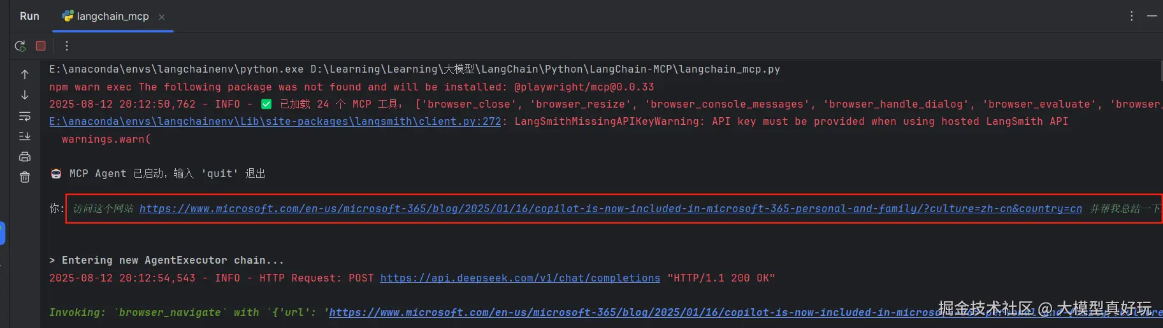Open the Microsoft blog URL in the user input line
Screen dimensions: 1163x328
(x=610, y=208)
